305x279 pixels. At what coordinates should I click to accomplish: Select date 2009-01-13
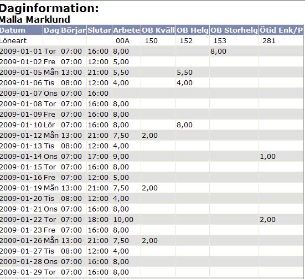(x=21, y=146)
